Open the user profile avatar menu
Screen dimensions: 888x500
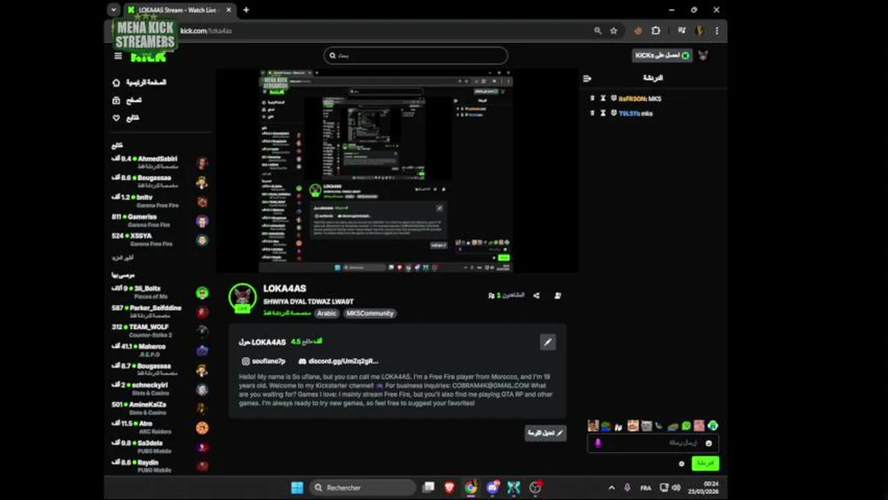[702, 56]
